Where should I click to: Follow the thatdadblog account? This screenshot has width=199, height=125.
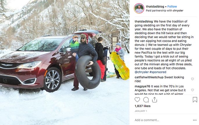coord(172,6)
